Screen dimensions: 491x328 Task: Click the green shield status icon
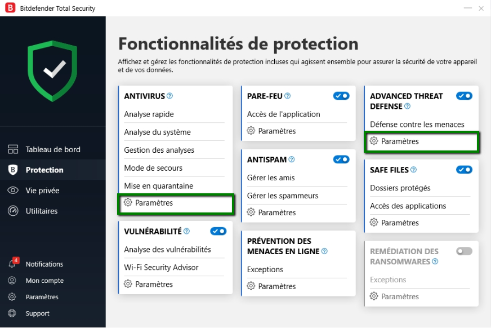54,70
